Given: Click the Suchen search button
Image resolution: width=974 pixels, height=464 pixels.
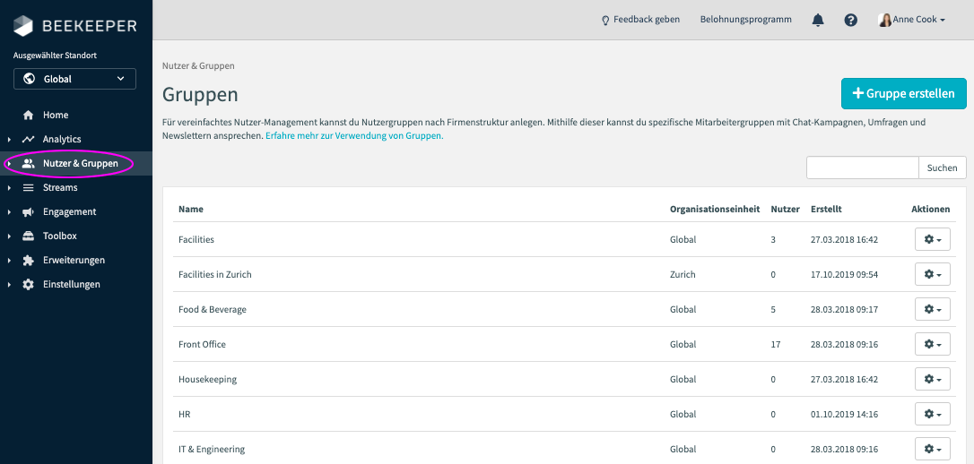Looking at the screenshot, I should coord(943,168).
